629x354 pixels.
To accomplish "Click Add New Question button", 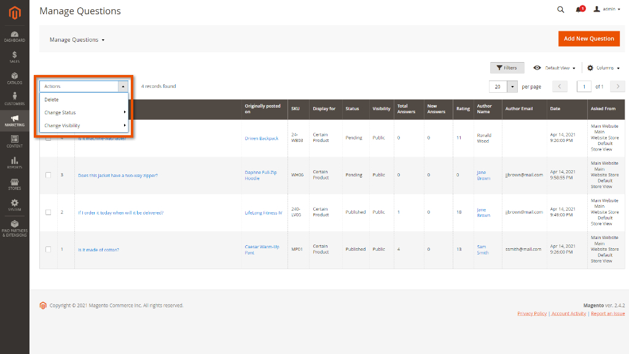I will (x=589, y=39).
